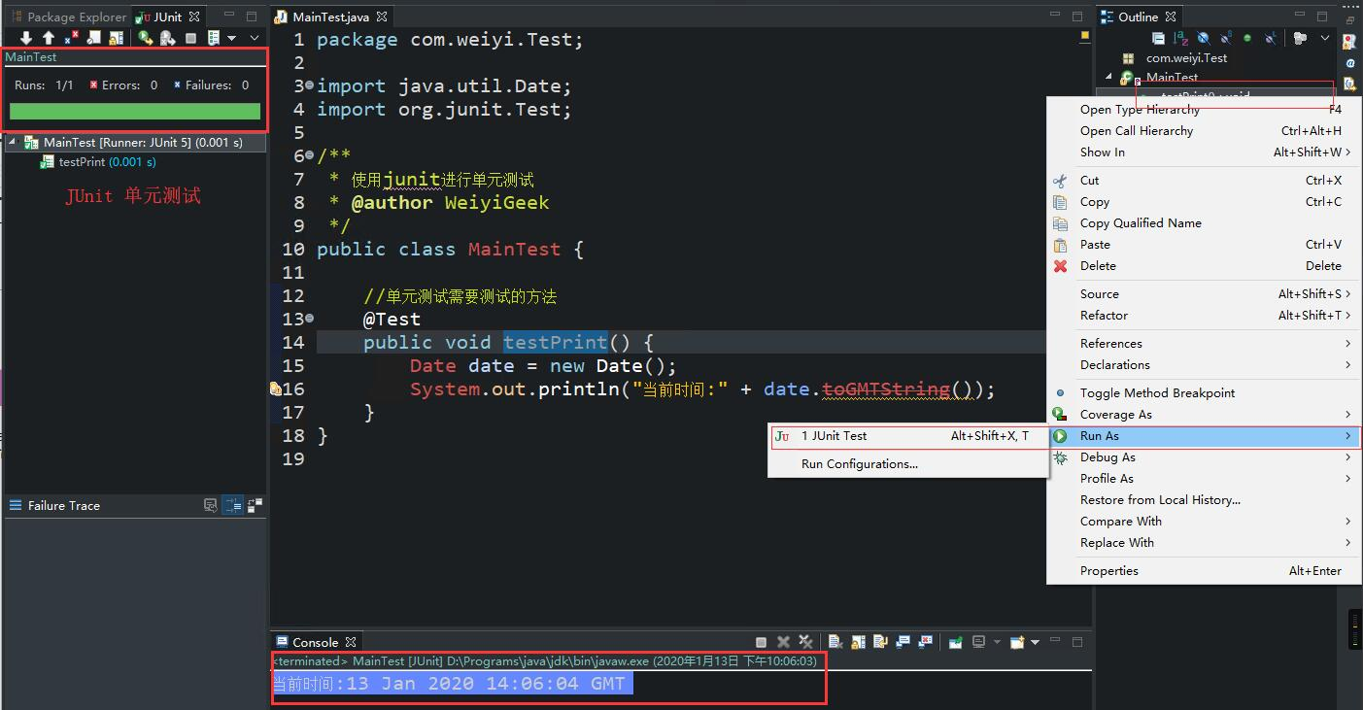The width and height of the screenshot is (1363, 710).
Task: Go to next failed test arrow
Action: pyautogui.click(x=26, y=38)
